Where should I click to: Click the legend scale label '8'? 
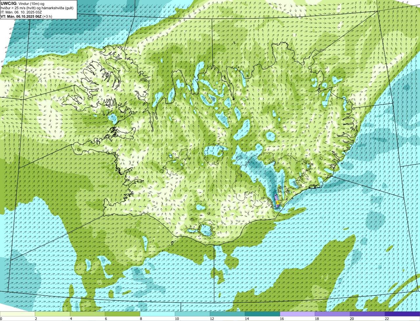tap(141, 319)
